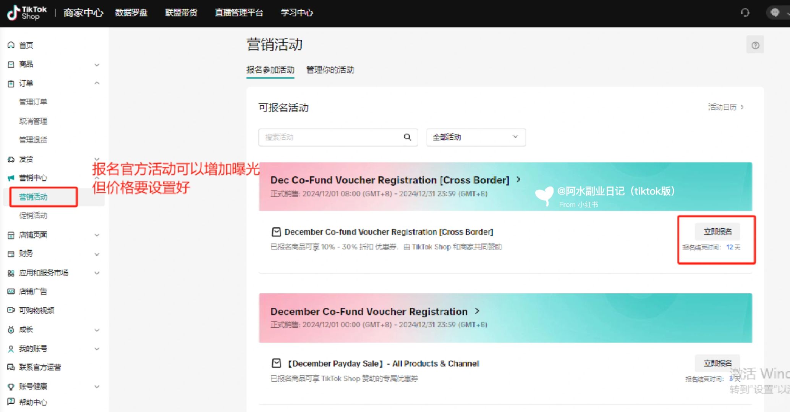790x412 pixels.
Task: Click the 发货 shipping icon
Action: point(11,159)
